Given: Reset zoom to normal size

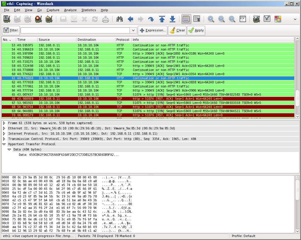Looking at the screenshot, I should point(232,19).
